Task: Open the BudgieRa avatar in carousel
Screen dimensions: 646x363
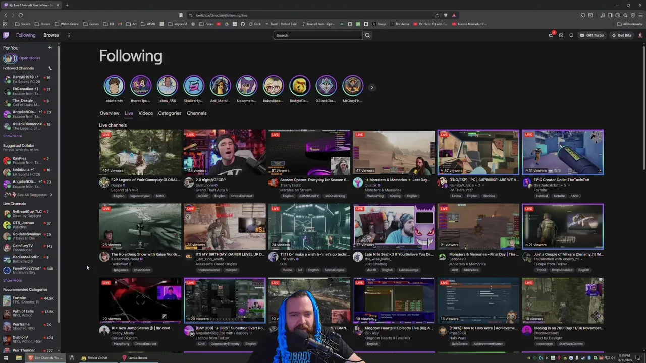Action: pyautogui.click(x=299, y=86)
